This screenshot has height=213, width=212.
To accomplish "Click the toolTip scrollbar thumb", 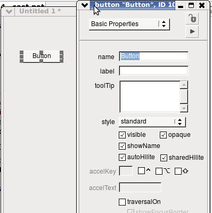I will [x=184, y=96].
